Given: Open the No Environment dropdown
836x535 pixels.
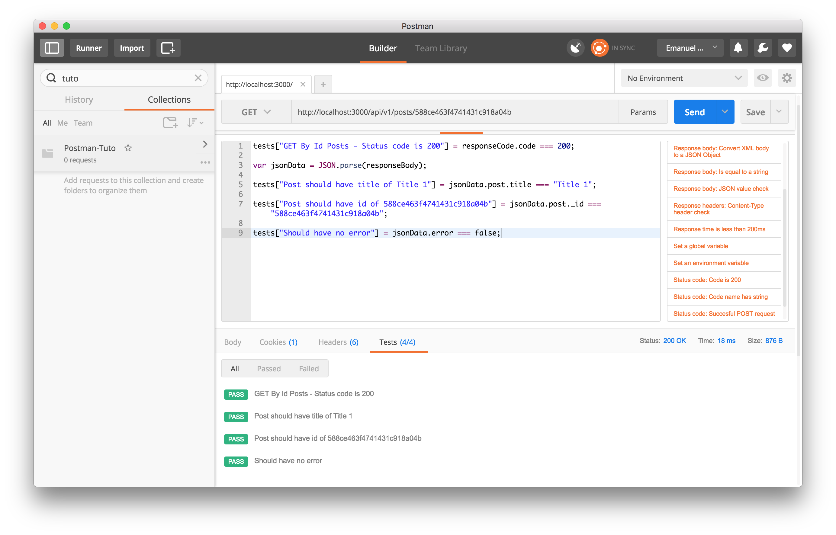Looking at the screenshot, I should (684, 78).
